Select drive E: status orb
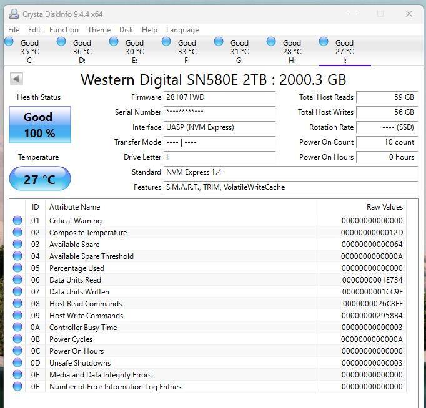 tap(114, 42)
